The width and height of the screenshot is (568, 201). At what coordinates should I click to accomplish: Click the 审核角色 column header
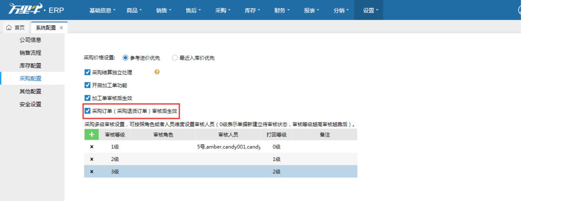click(x=163, y=135)
